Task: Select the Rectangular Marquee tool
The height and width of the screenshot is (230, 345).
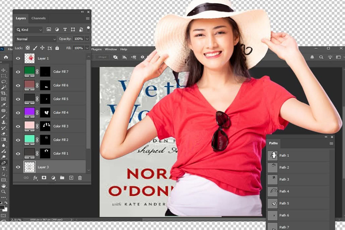Action: click(4, 76)
